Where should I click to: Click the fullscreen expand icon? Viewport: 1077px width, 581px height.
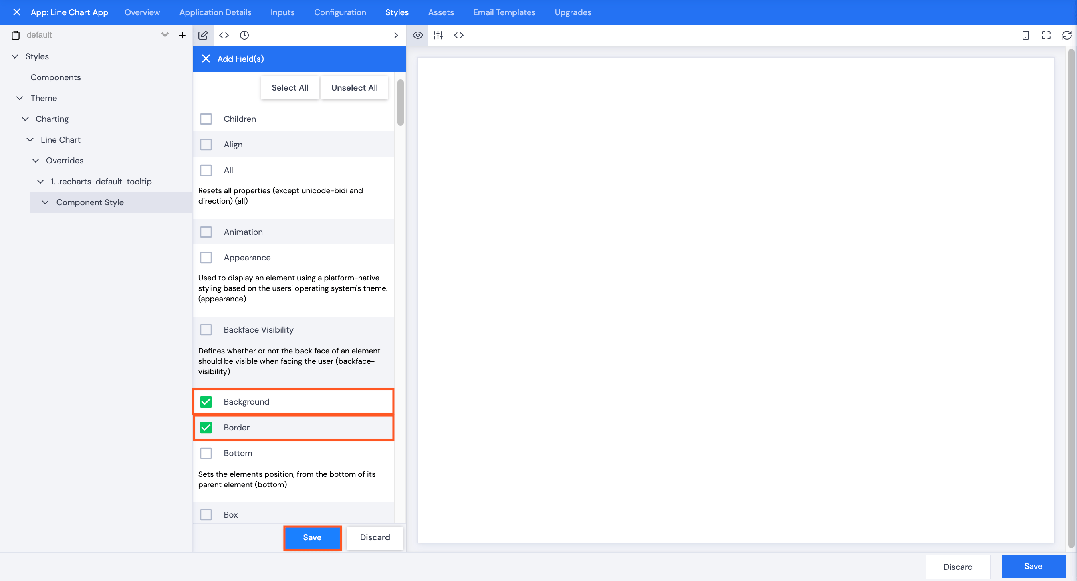(1046, 35)
